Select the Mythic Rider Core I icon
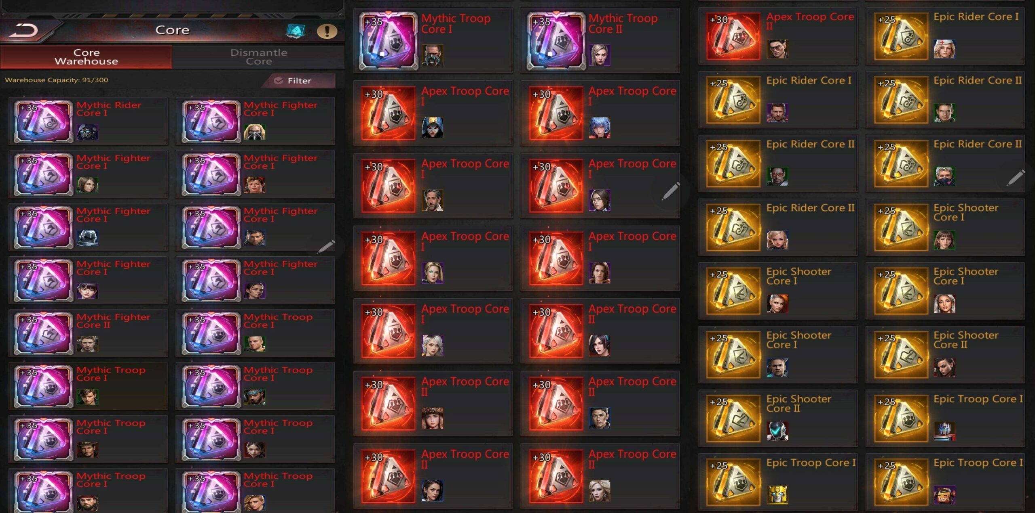Screen dimensions: 1035x513 pyautogui.click(x=44, y=121)
